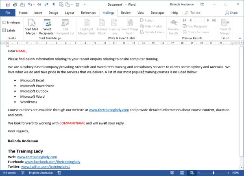The image size is (244, 176).
Task: Open the File tab
Action: click(8, 13)
